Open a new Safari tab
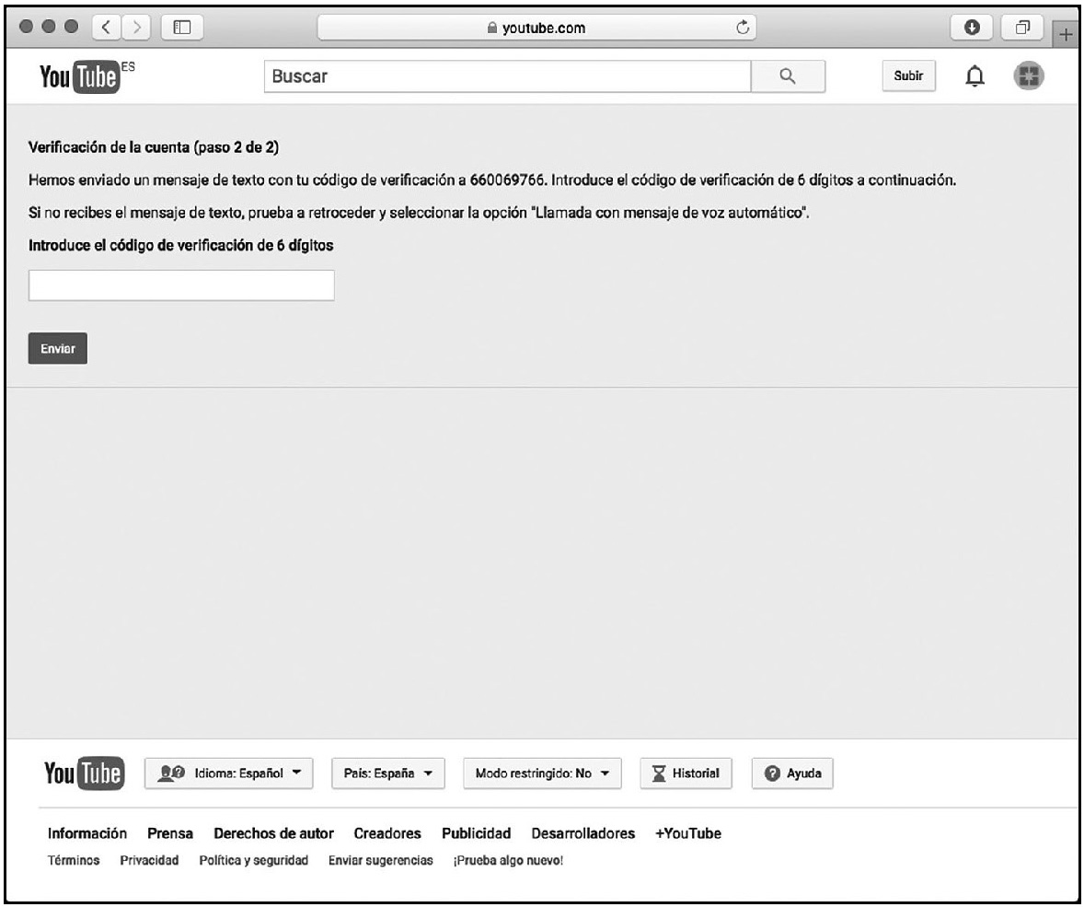Screen dimensions: 1084x907 point(1067,34)
